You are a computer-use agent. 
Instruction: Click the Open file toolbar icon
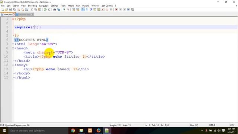pyautogui.click(x=6, y=9)
